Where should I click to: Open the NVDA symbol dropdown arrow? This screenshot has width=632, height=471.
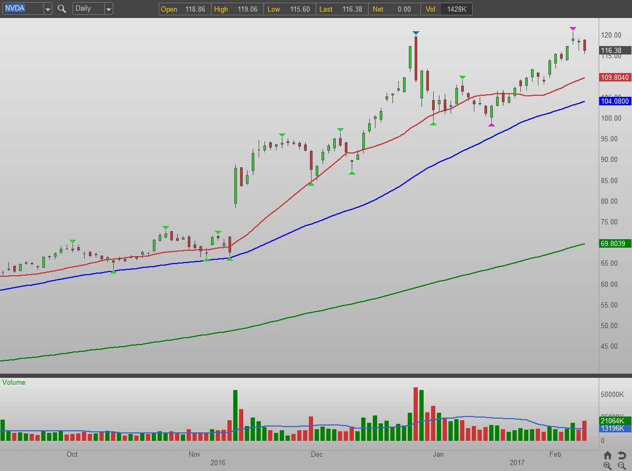[x=48, y=9]
